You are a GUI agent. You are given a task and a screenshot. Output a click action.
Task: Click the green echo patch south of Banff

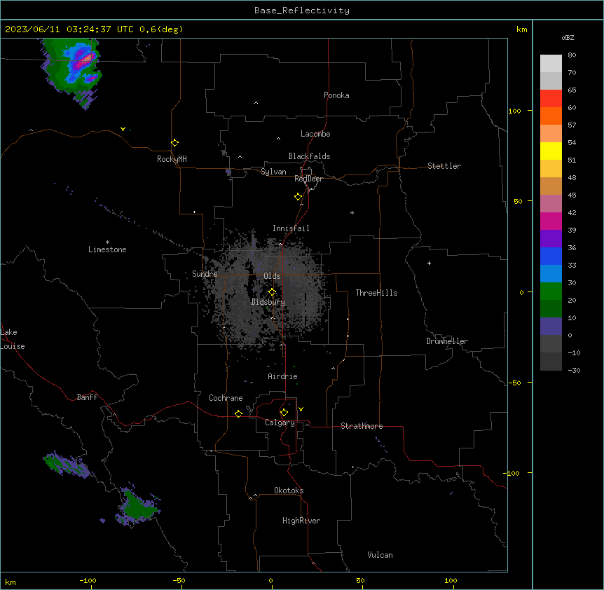click(x=137, y=505)
